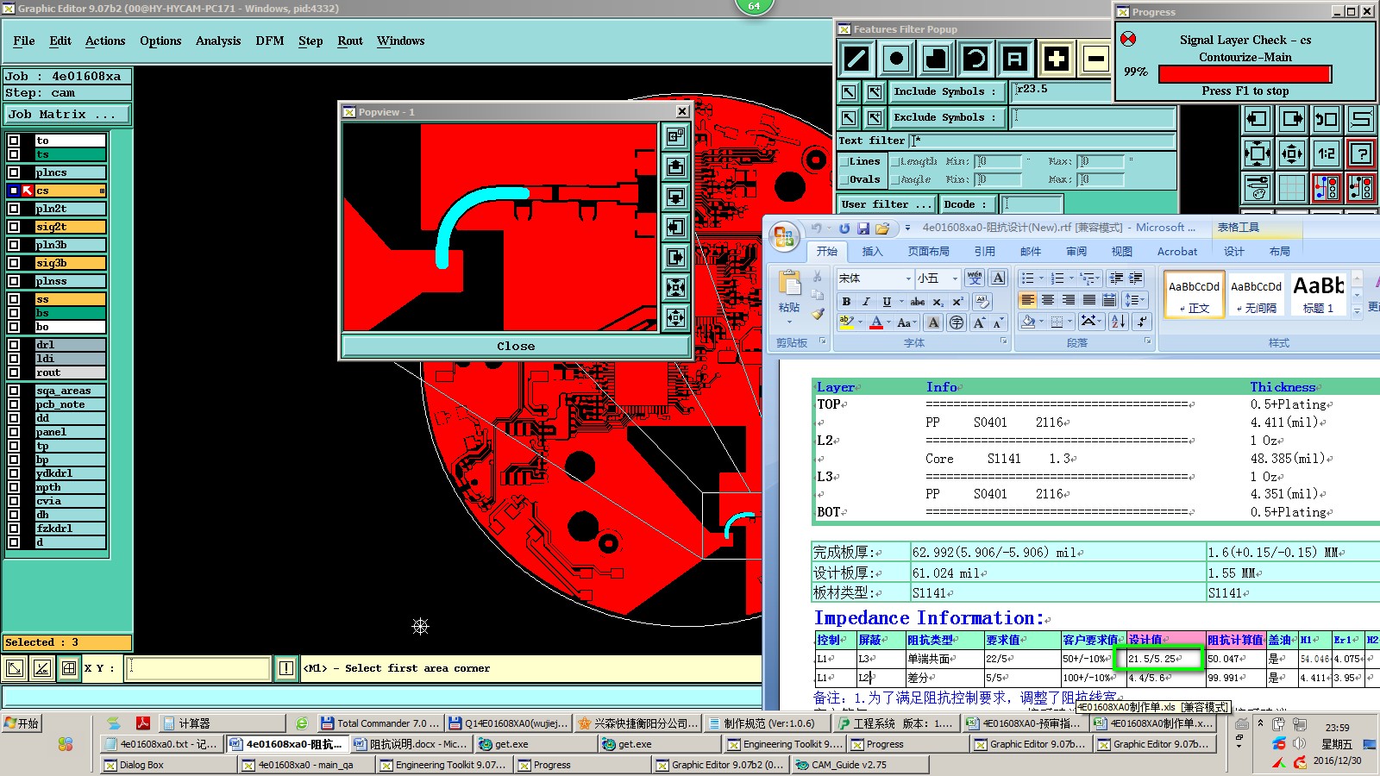Toggle the negative polarity minus filter
The width and height of the screenshot is (1380, 776).
point(1095,59)
